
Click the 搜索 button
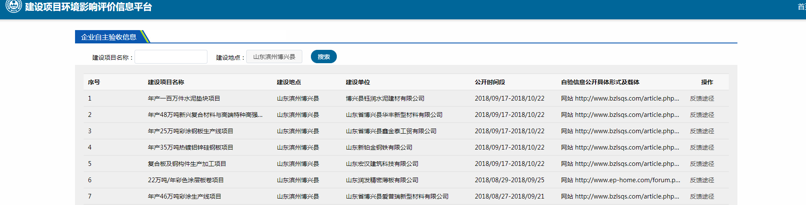(x=324, y=57)
